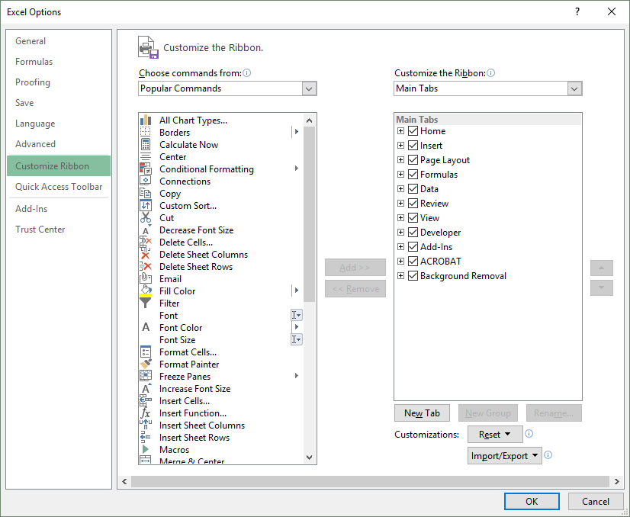The height and width of the screenshot is (517, 630).
Task: Open the Import/Export dropdown button
Action: (505, 456)
